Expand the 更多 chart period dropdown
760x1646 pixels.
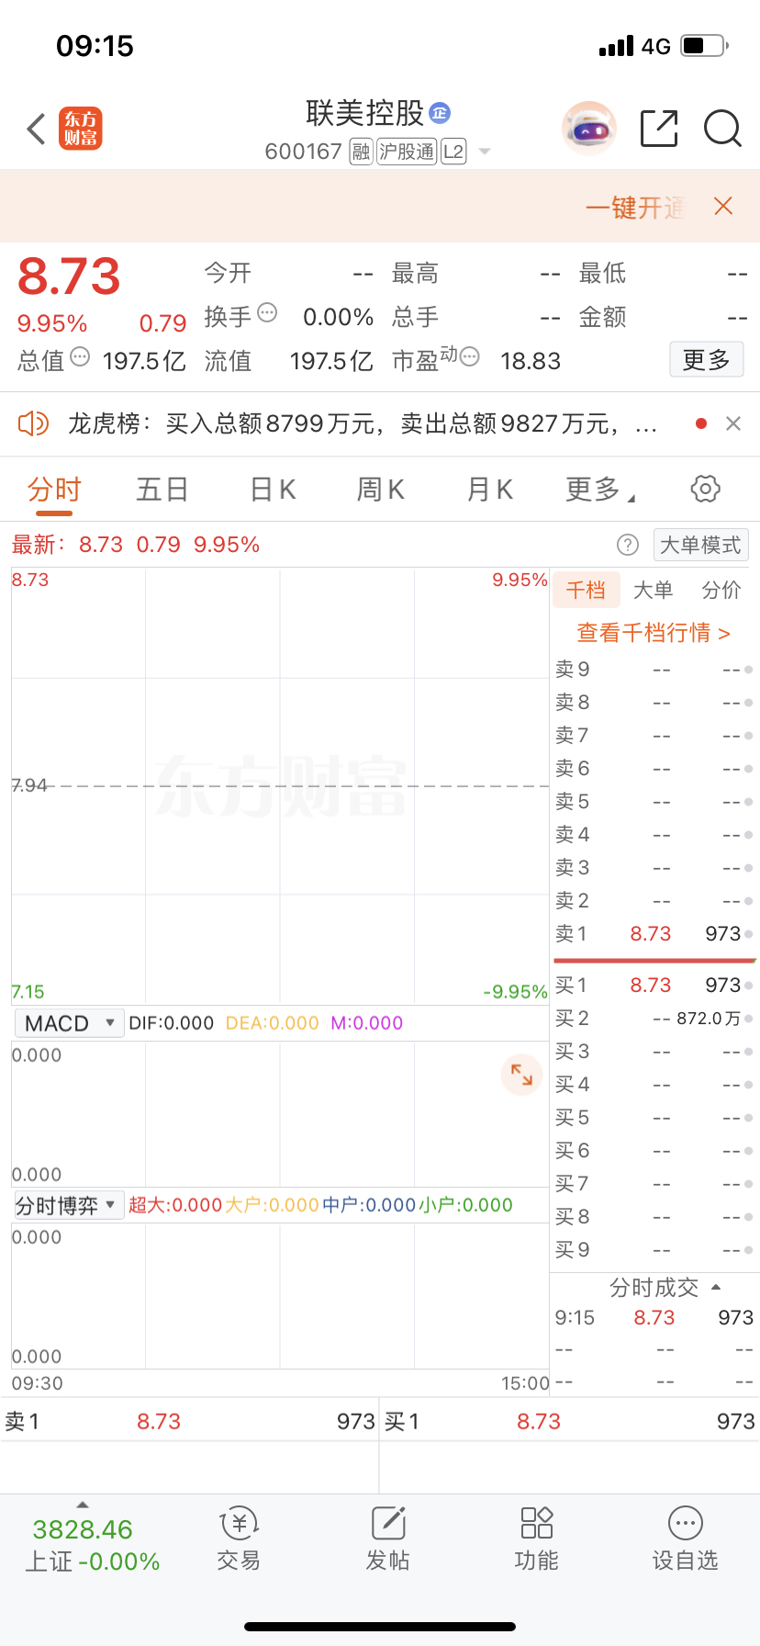[600, 490]
